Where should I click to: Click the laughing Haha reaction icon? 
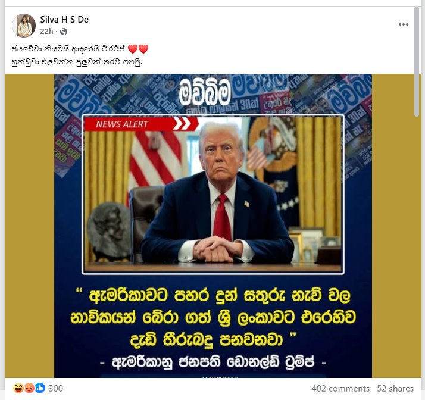click(x=18, y=388)
